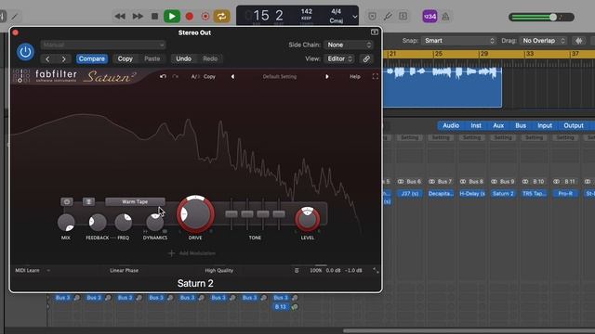Toggle the band enable power button
595x334 pixels.
point(67,202)
